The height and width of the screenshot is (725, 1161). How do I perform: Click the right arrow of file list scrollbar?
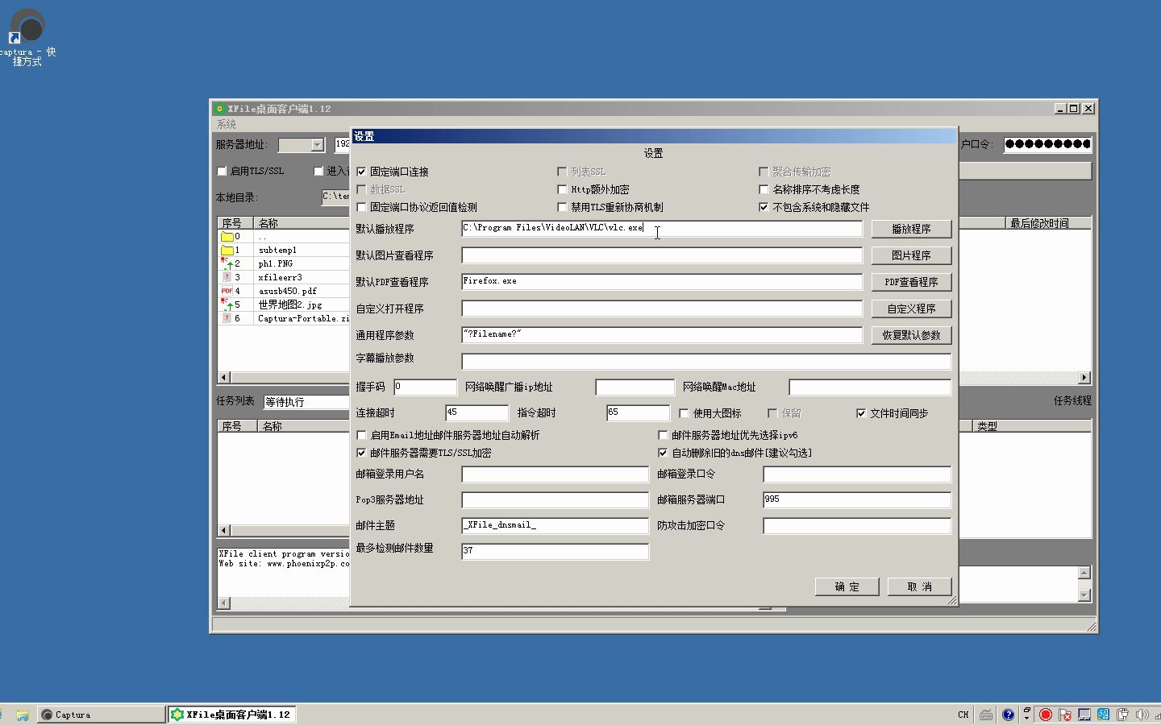pyautogui.click(x=1084, y=377)
